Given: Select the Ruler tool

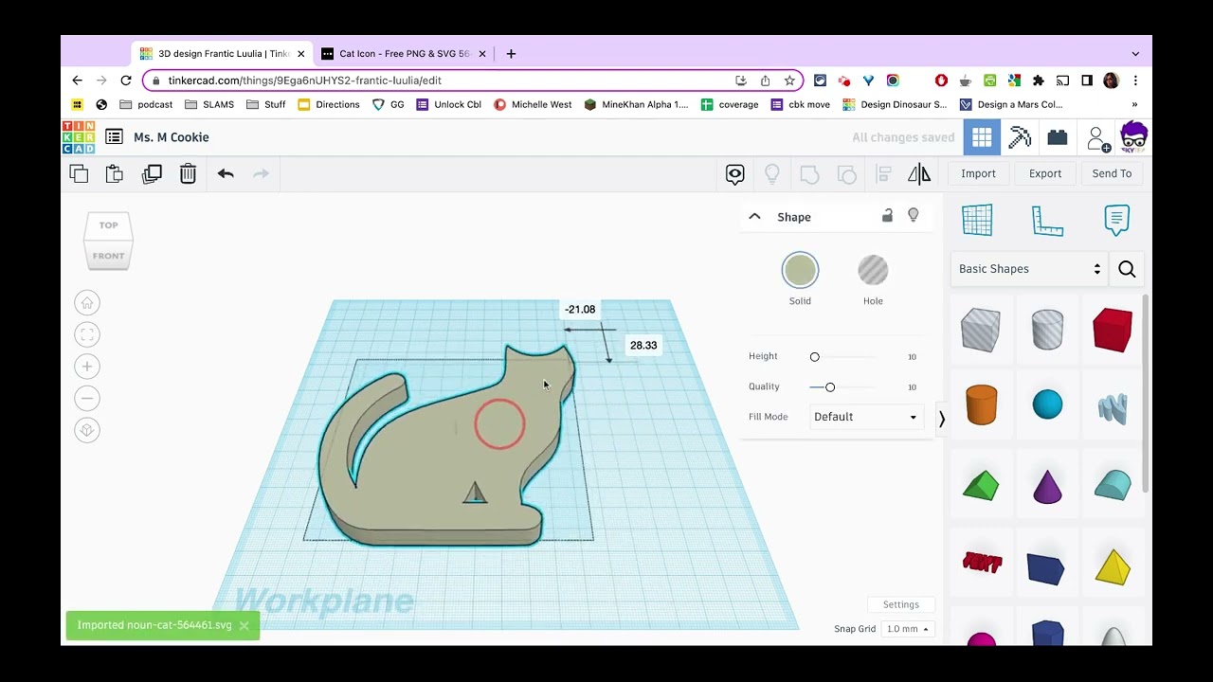Looking at the screenshot, I should coord(1047,220).
